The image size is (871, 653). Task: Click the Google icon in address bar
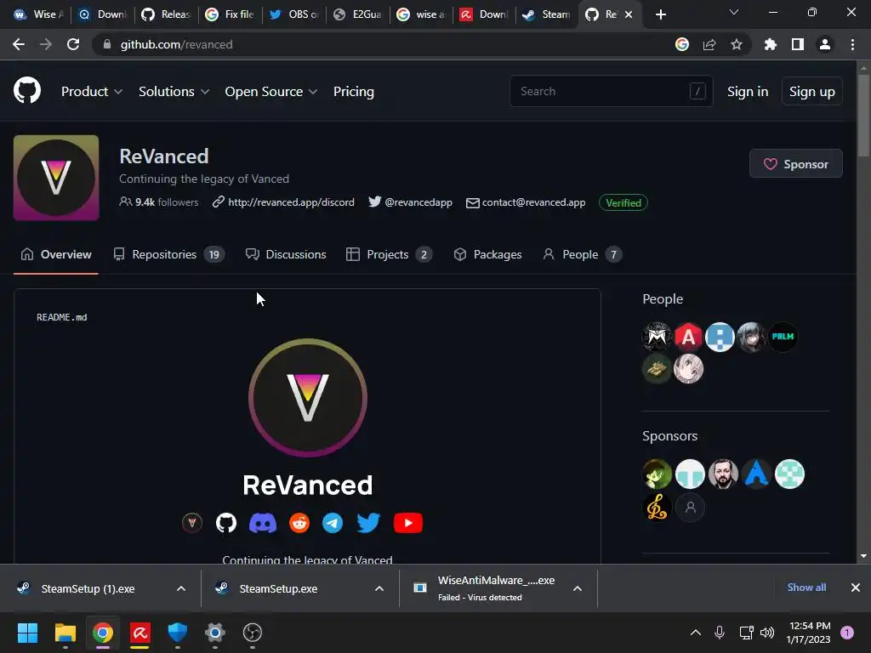pos(682,44)
